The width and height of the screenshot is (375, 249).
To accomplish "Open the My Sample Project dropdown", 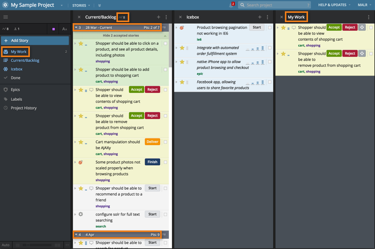I will pyautogui.click(x=62, y=5).
